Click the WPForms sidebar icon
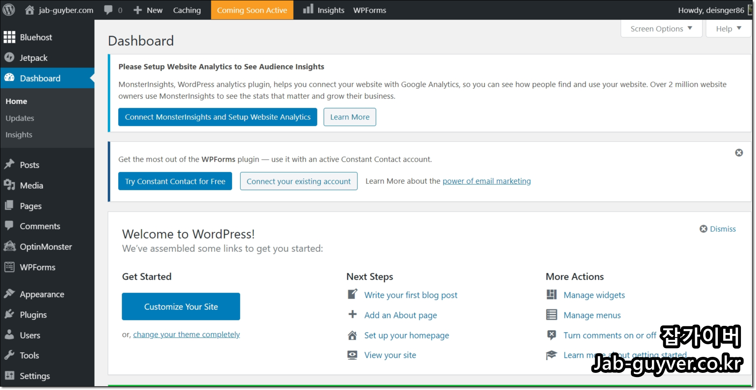This screenshot has height=390, width=756. 9,267
